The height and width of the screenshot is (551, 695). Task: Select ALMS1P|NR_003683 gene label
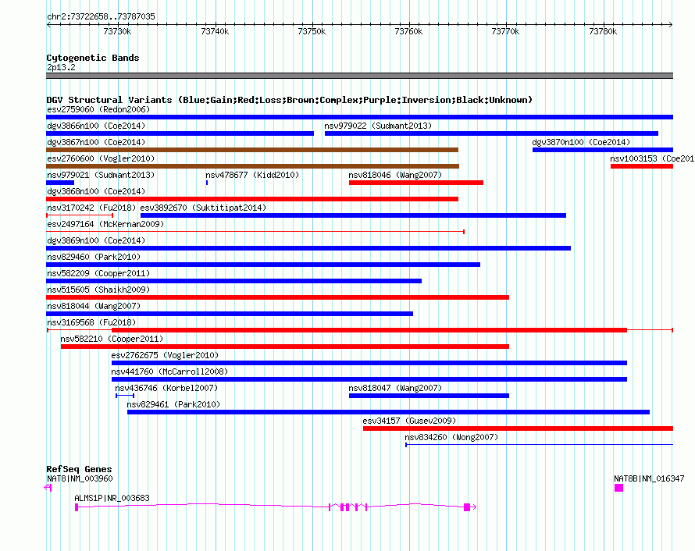(112, 498)
